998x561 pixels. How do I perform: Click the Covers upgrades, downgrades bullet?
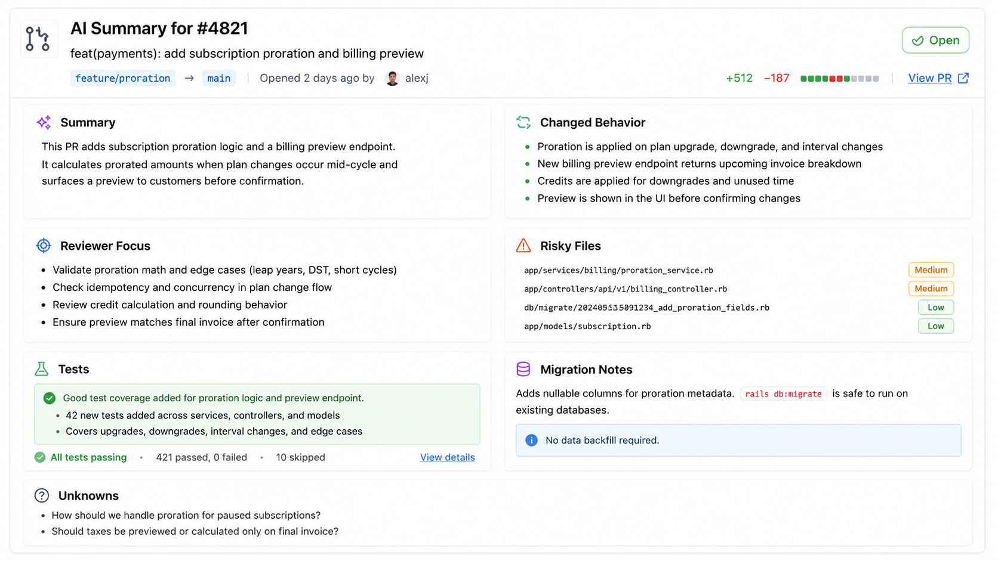[x=214, y=432]
